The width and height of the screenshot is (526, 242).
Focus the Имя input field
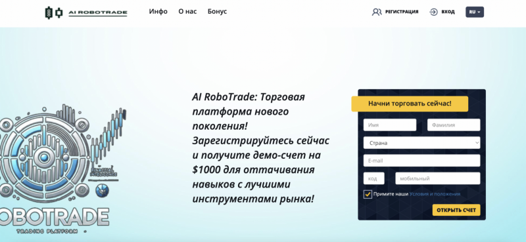click(x=390, y=125)
